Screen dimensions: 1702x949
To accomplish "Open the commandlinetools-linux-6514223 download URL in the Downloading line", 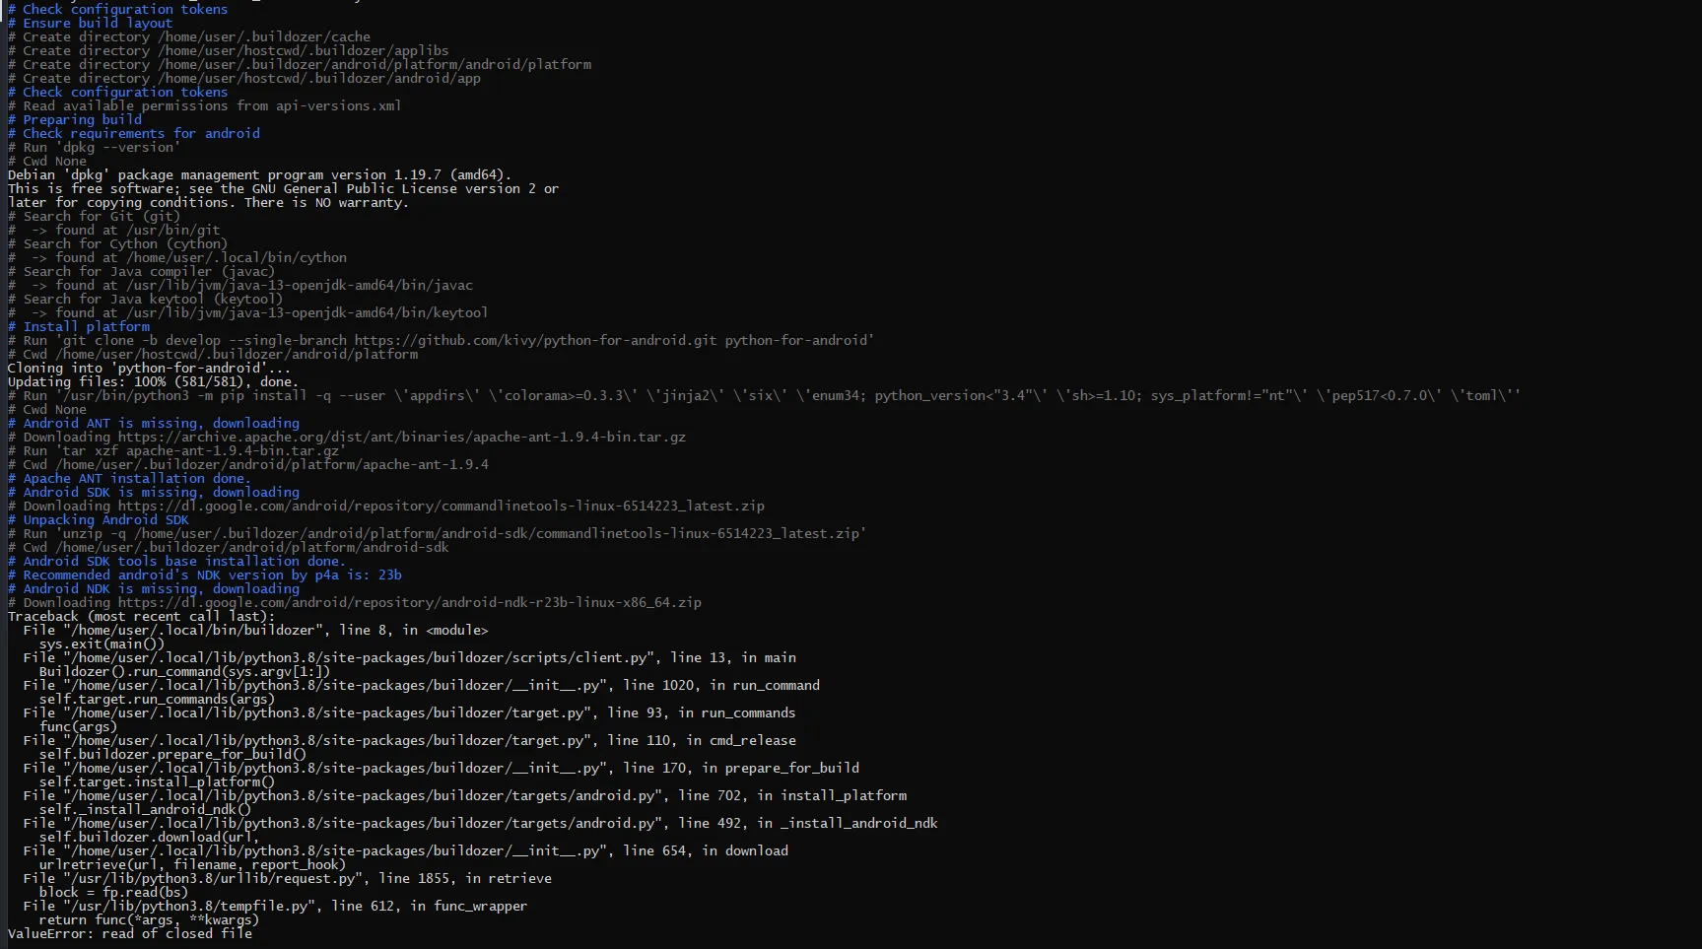I will click(x=442, y=506).
